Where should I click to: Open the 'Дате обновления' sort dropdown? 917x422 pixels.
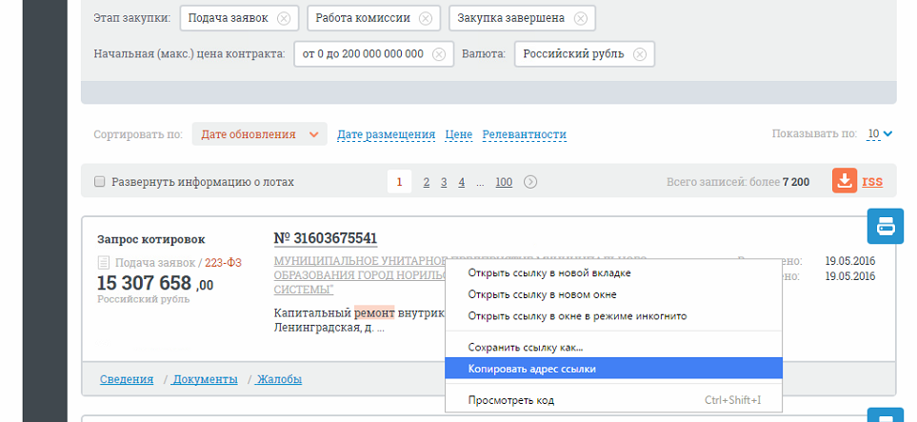point(259,134)
